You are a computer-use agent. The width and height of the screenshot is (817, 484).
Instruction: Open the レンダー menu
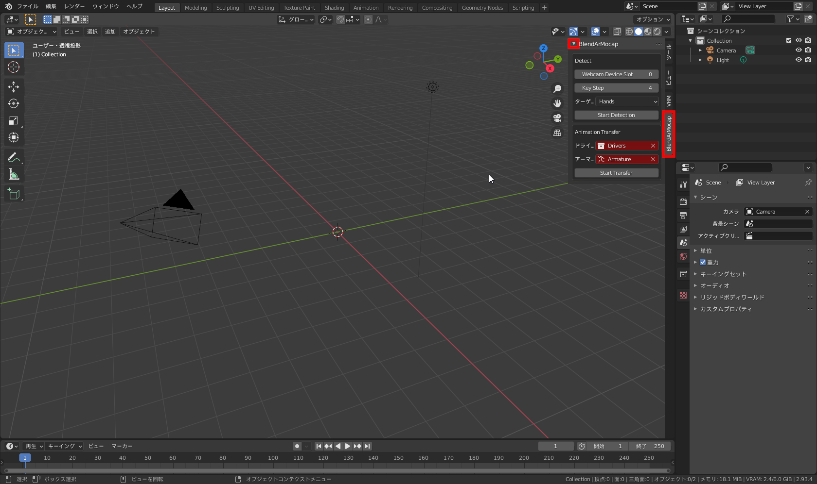pos(74,6)
